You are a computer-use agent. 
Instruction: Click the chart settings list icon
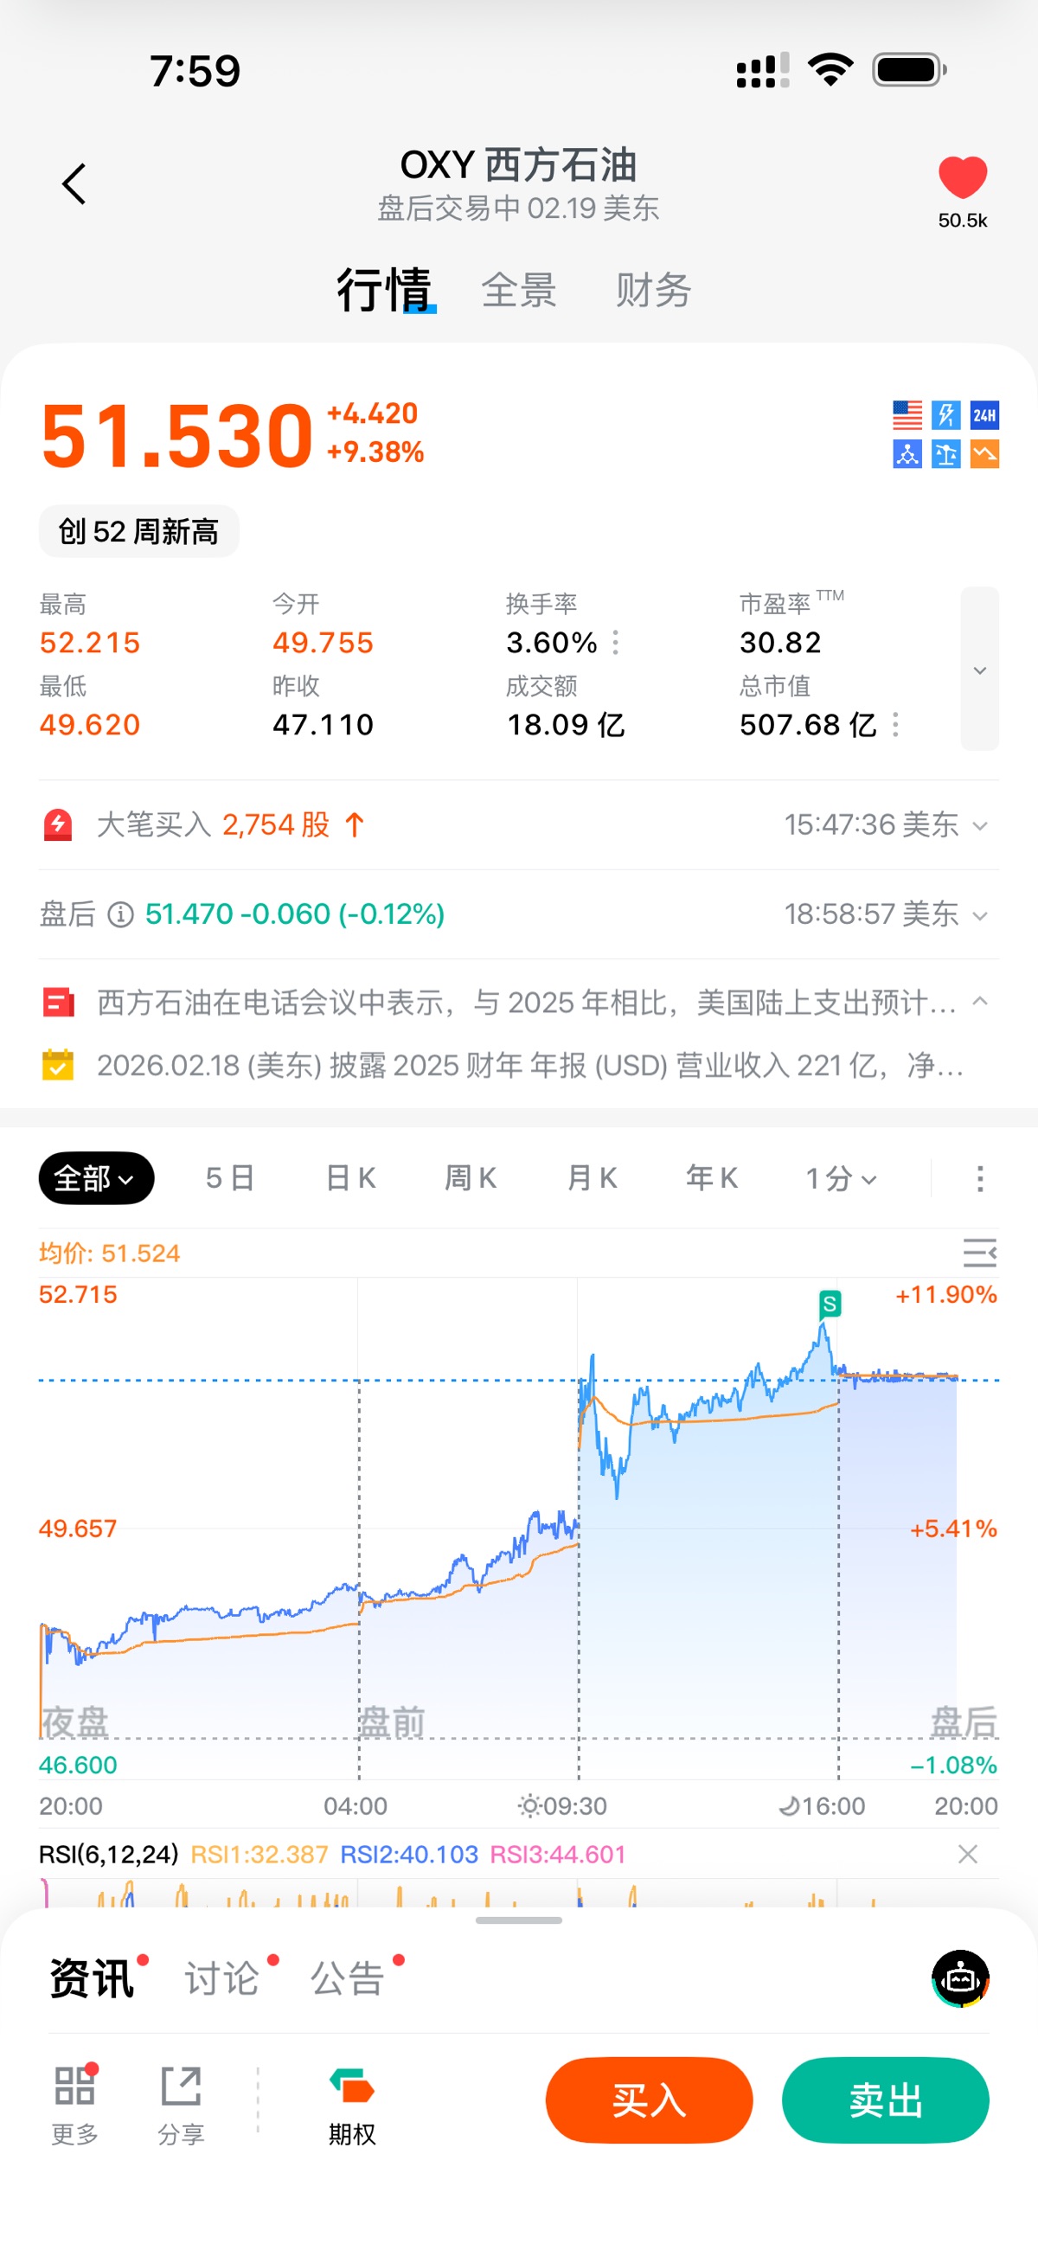[978, 1253]
